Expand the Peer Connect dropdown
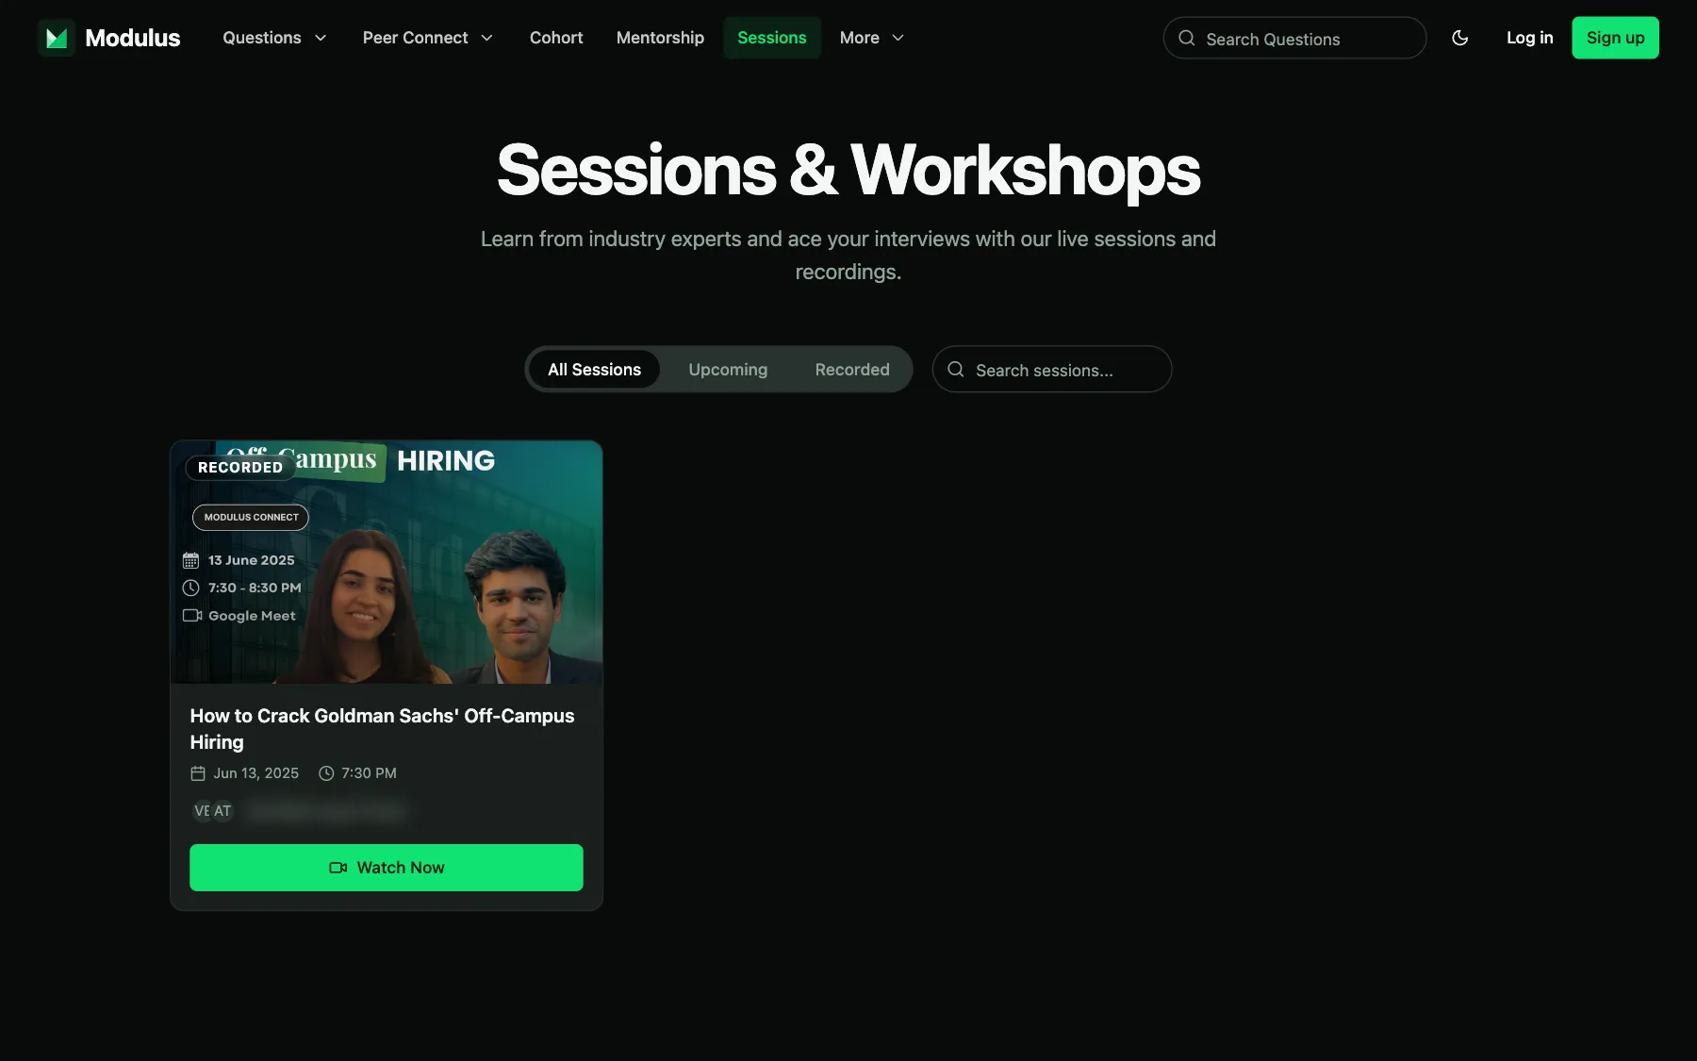This screenshot has width=1697, height=1061. (428, 38)
